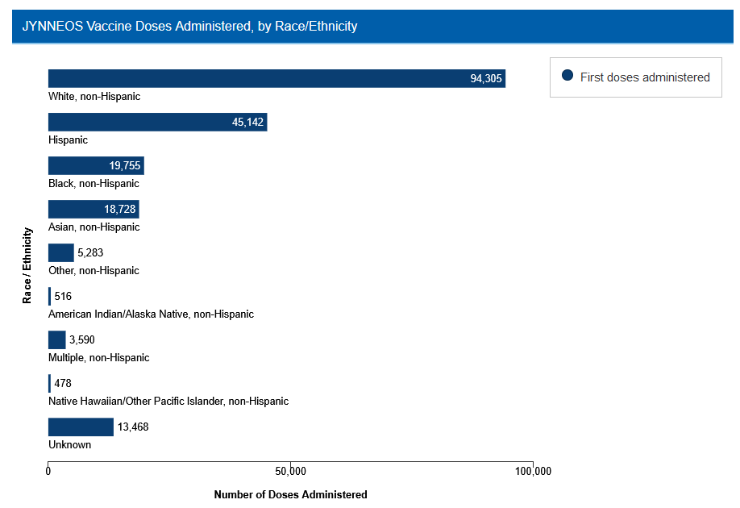
Task: Click the Black, non-Hispanic bar
Action: click(x=96, y=166)
